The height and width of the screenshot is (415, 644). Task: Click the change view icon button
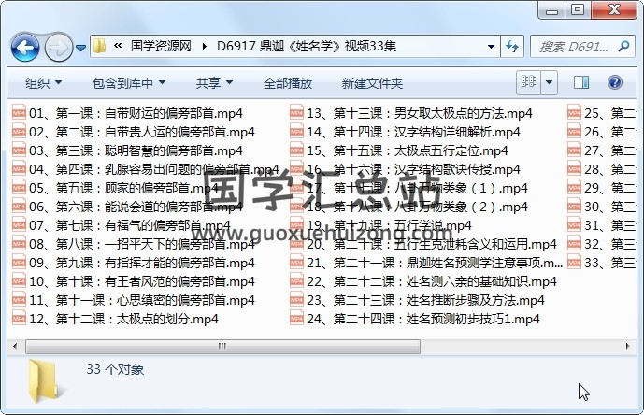[528, 82]
